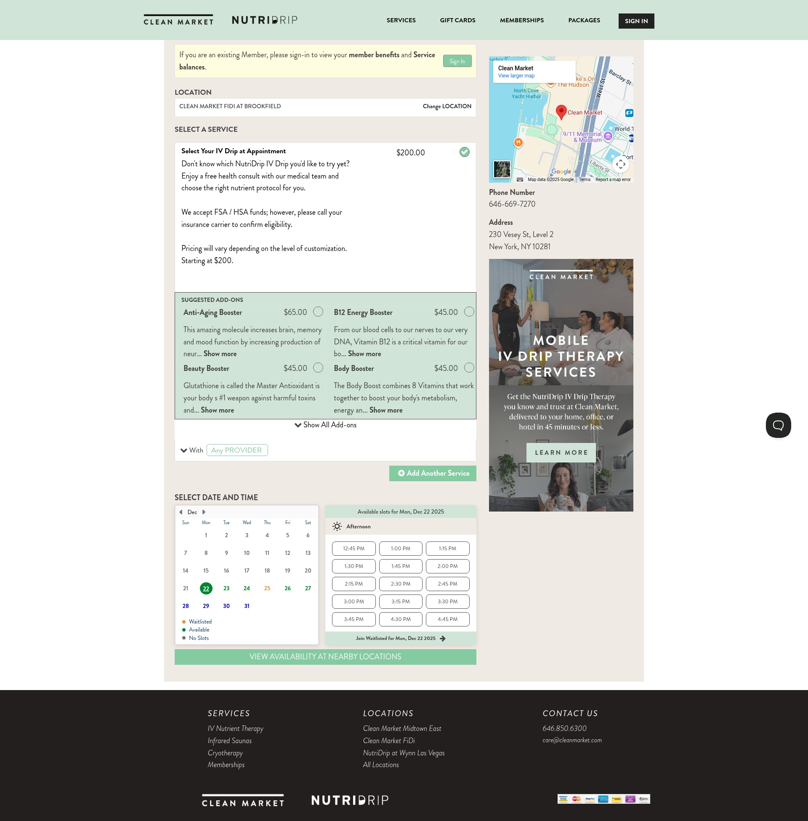This screenshot has width=808, height=821.
Task: Switch map to satellite thumbnail
Action: click(x=502, y=169)
